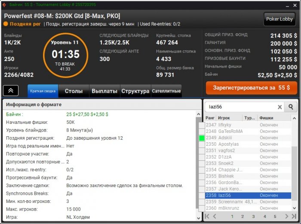Select player lifkyky row
The width and height of the screenshot is (301, 224).
(248, 125)
